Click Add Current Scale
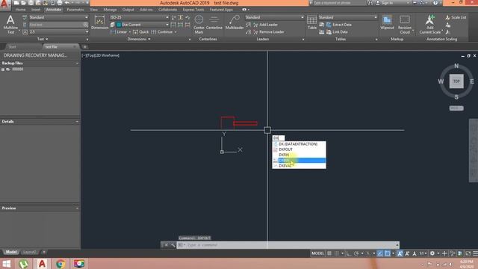Screen dimensions: 478x269 (x=430, y=25)
